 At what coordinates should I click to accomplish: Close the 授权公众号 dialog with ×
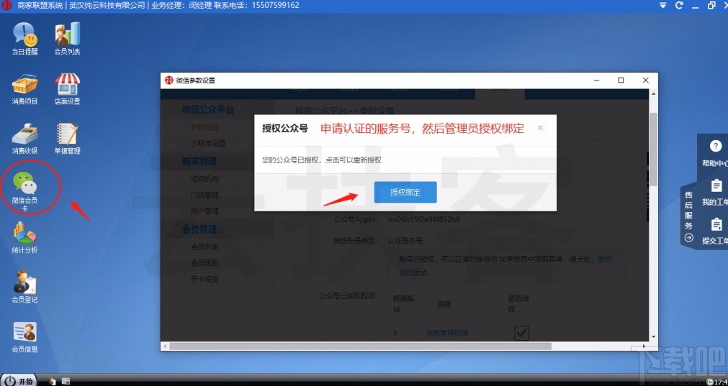click(x=540, y=127)
